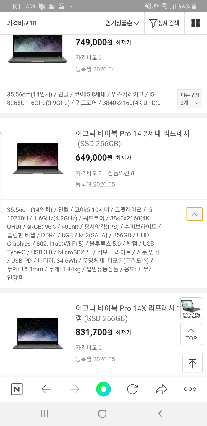This screenshot has width=207, height=426.
Task: Switch to grid view layout icon
Action: pyautogui.click(x=195, y=23)
